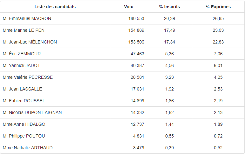Select Zemmour's vote count 47 463
This screenshot has height=155, width=246.
(x=137, y=54)
